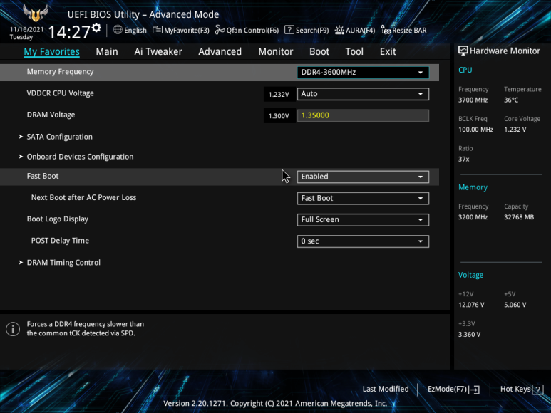Click the +12V 12.076 V value

471,305
